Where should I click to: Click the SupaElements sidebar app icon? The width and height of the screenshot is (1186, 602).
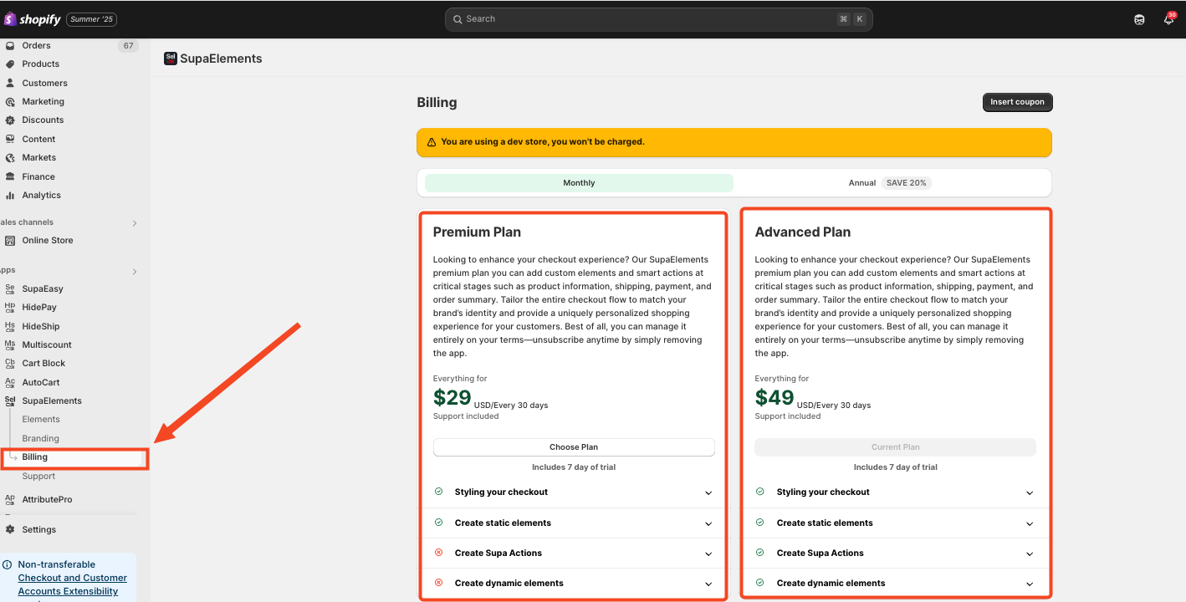coord(10,400)
